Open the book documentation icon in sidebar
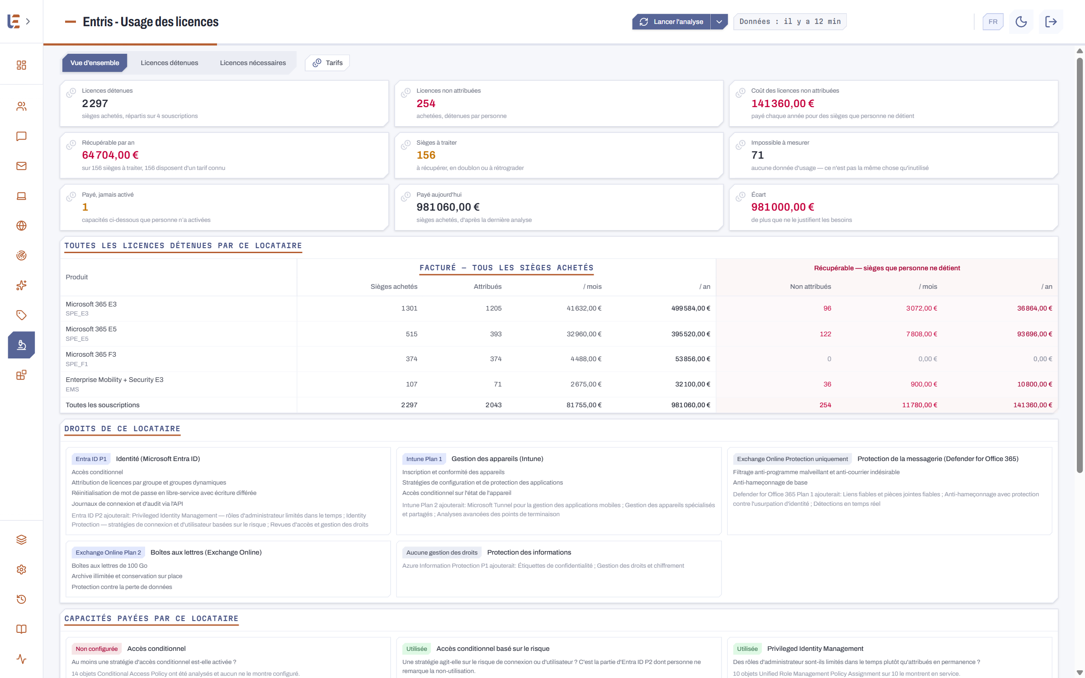 click(21, 629)
